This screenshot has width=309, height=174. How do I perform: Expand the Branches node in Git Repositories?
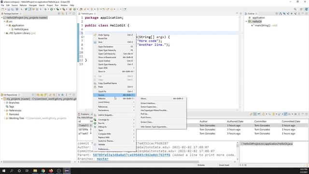click(x=4, y=103)
